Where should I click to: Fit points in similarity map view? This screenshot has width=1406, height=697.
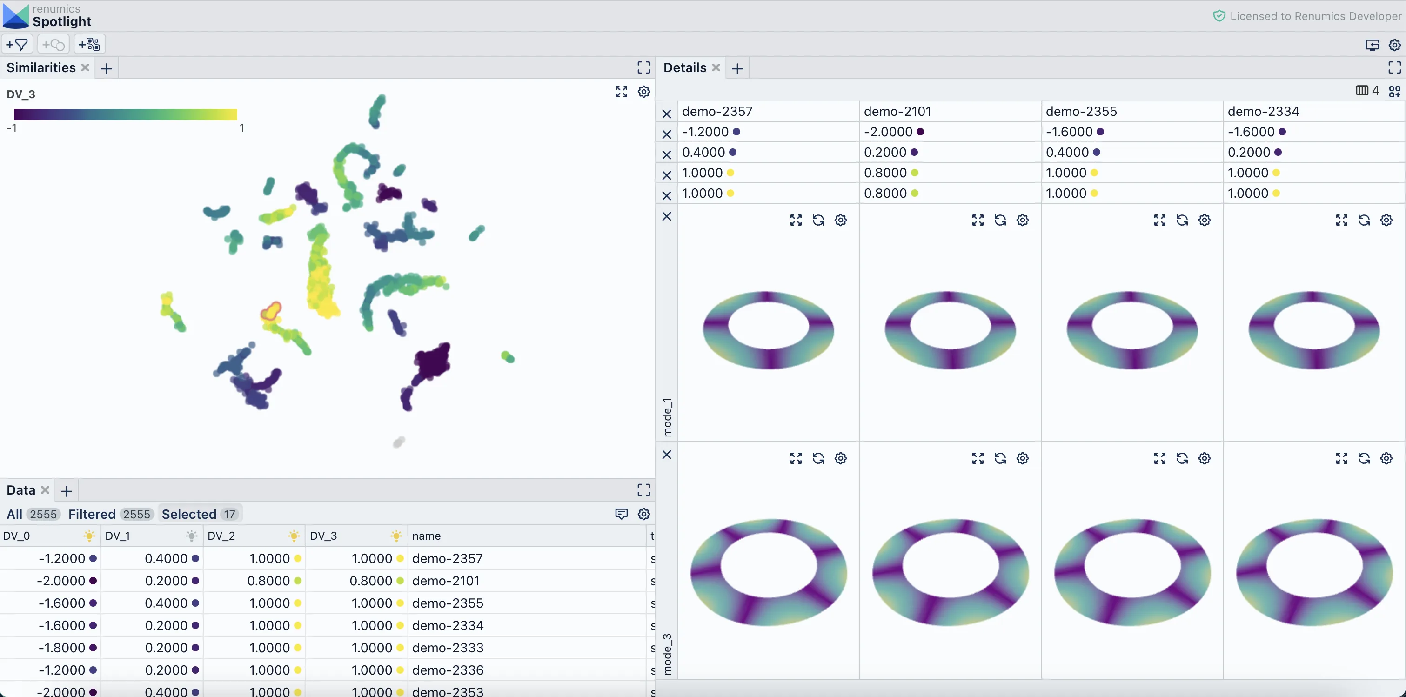click(x=621, y=92)
